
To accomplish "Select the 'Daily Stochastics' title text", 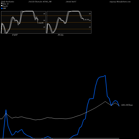I will click(8, 2).
